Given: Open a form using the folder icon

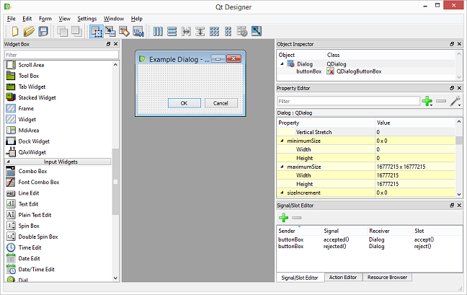Looking at the screenshot, I should coord(29,31).
